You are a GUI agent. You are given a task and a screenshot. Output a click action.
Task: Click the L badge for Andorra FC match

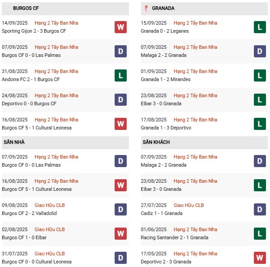[x=120, y=75]
